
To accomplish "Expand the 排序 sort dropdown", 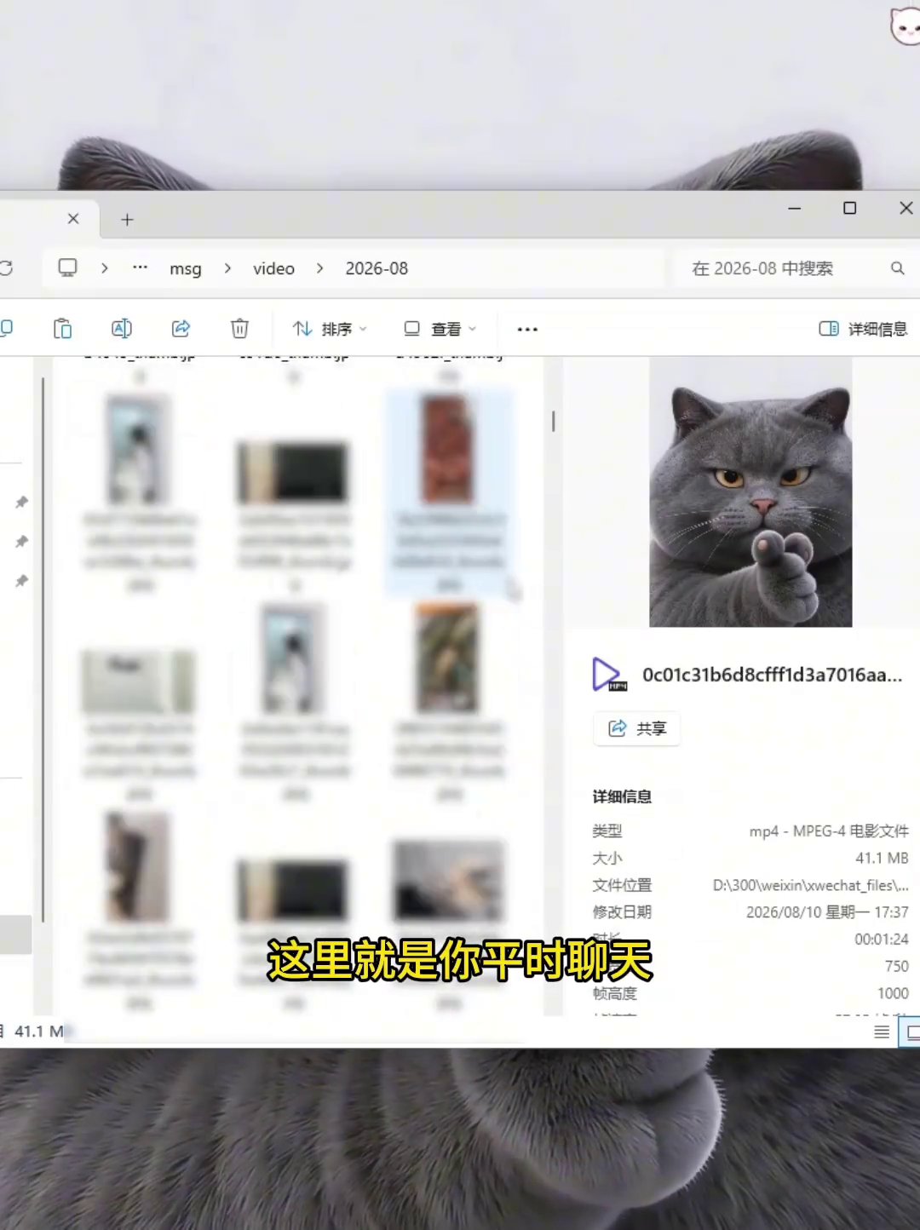I will tap(330, 329).
